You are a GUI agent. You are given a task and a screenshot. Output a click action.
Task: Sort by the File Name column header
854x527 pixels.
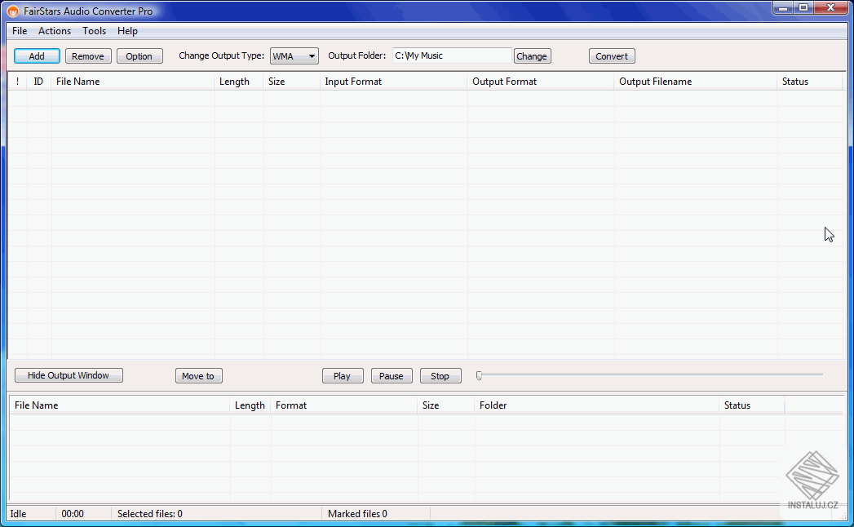pos(133,82)
